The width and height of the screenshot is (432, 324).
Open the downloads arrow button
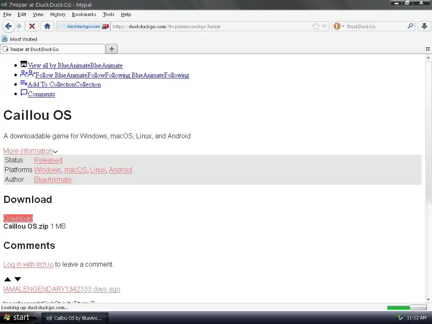tap(424, 26)
